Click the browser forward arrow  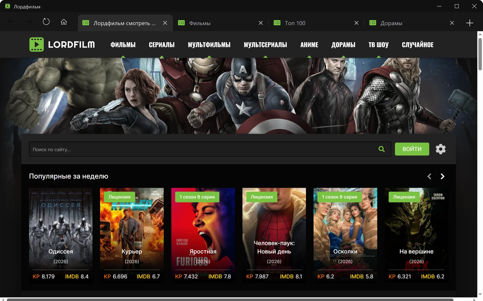(29, 22)
